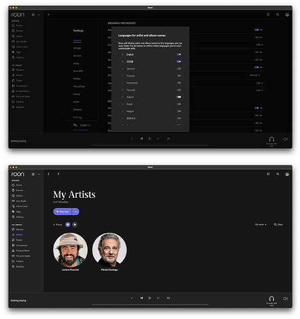Click the seek bar in the My Artists window
This screenshot has width=300, height=319.
(150, 304)
